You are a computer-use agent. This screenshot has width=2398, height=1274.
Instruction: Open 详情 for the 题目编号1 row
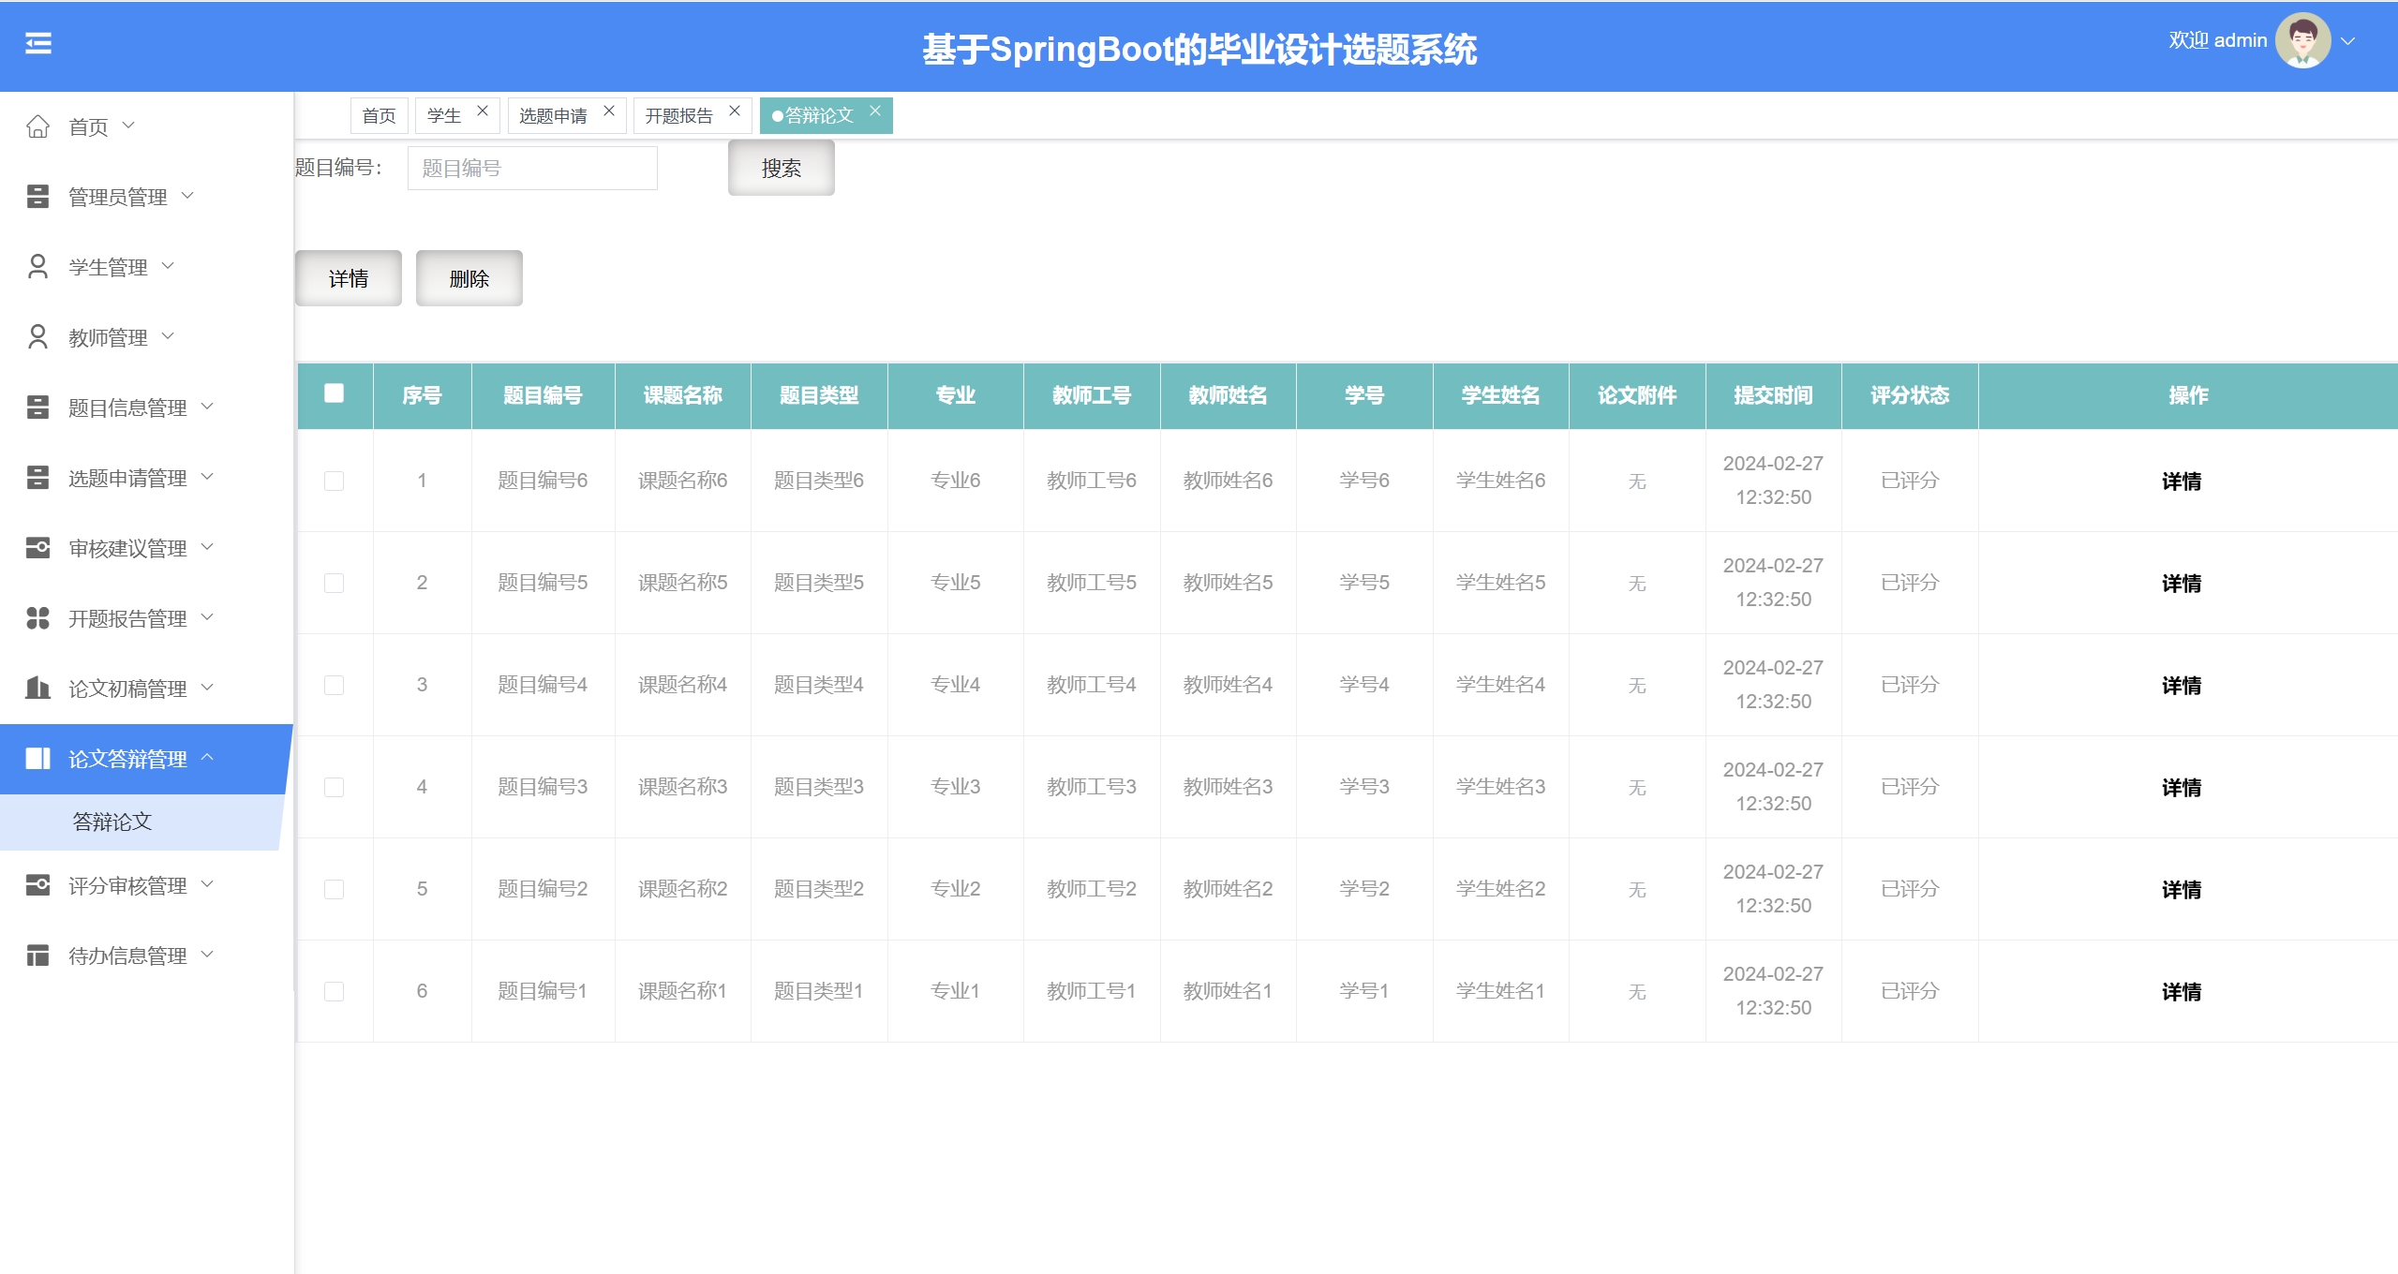[2182, 992]
